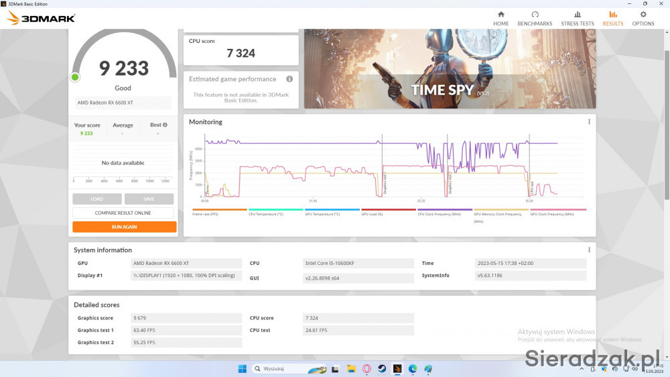Screen dimensions: 670x377
Task: Click 3DMark icon on taskbar
Action: click(x=397, y=369)
